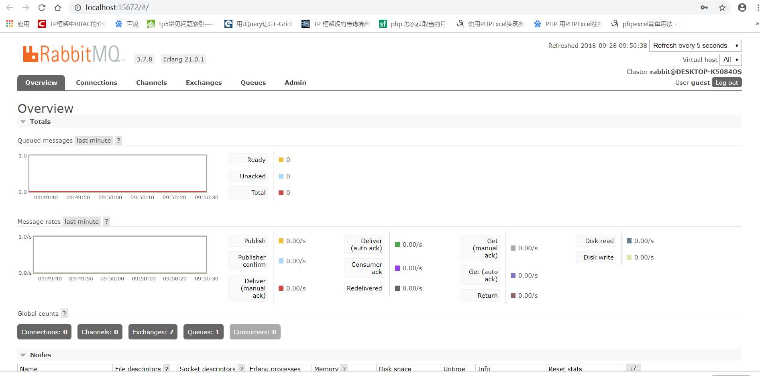This screenshot has width=760, height=376.
Task: Go to the browser home page icon
Action: 58,8
